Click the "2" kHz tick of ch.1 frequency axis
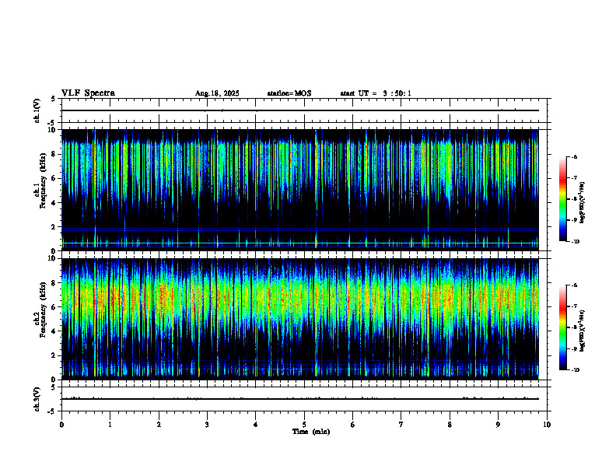 54,226
